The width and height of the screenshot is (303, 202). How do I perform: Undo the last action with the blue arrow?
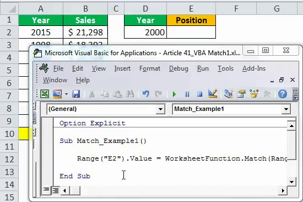point(145,94)
